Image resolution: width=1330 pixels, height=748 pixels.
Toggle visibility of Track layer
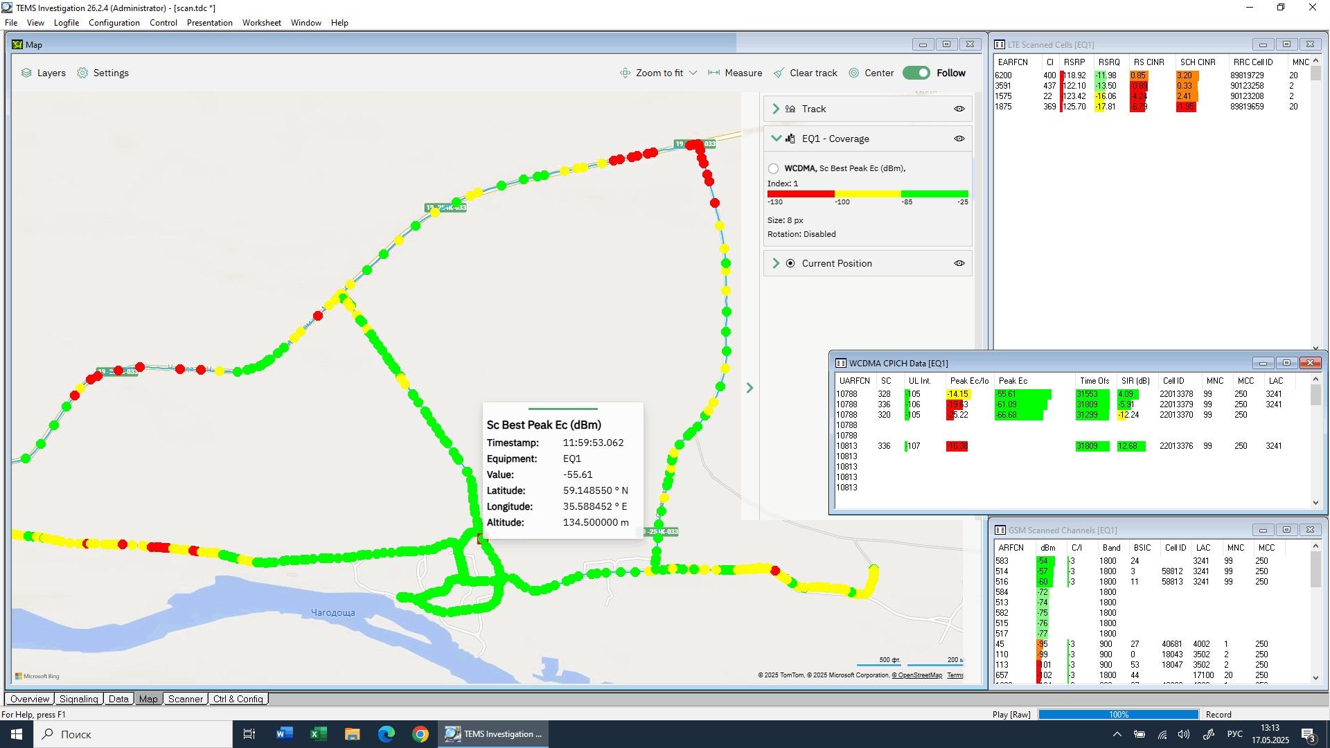pyautogui.click(x=959, y=109)
